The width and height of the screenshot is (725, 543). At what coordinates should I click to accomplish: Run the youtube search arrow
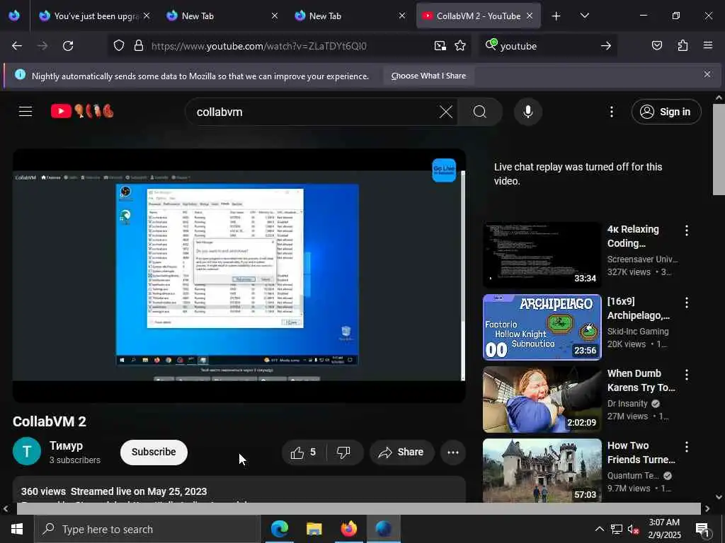[x=606, y=46]
